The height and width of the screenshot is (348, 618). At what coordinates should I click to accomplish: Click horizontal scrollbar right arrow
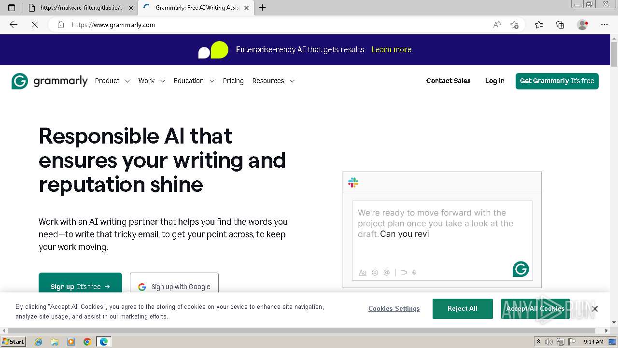coord(607,331)
